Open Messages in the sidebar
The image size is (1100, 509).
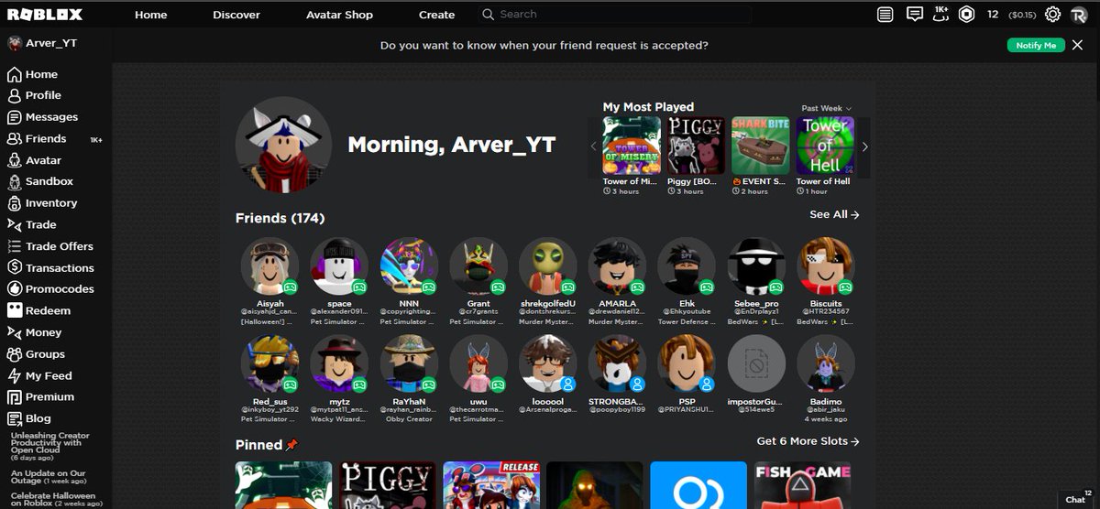[43, 117]
